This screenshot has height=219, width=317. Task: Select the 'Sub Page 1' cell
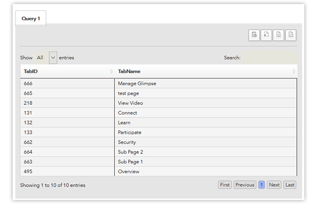click(206, 161)
